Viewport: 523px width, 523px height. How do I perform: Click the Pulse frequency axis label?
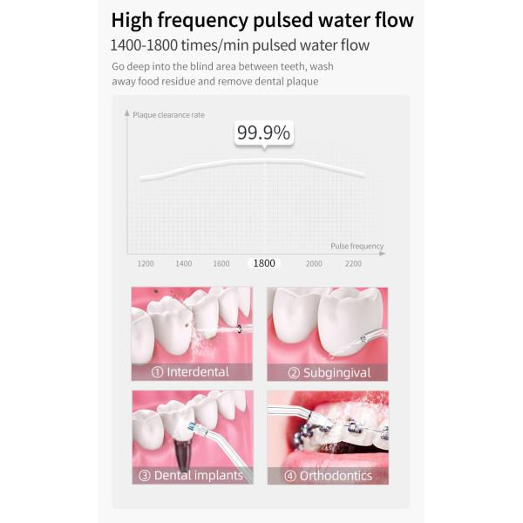click(x=357, y=247)
